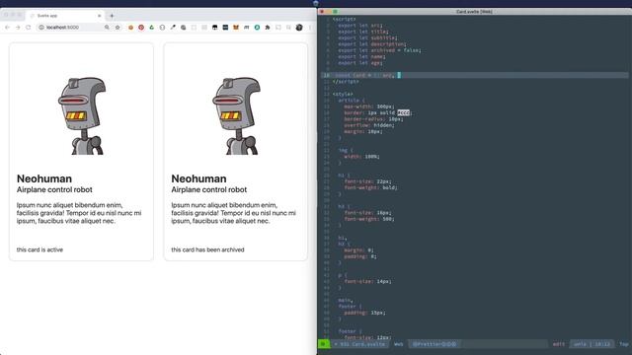The image size is (632, 355).
Task: Click the teal circular extension icon
Action: 257,28
